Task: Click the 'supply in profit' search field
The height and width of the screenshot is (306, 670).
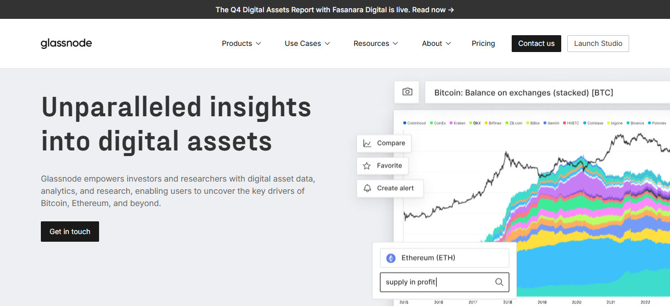Action: click(x=437, y=282)
